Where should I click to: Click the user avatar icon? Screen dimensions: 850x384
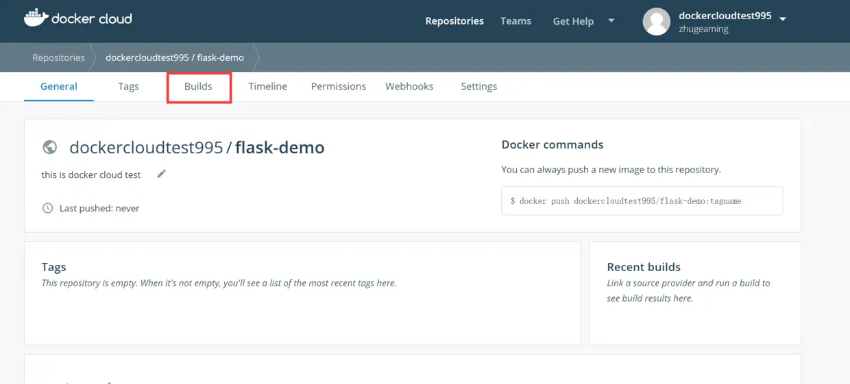(x=656, y=22)
